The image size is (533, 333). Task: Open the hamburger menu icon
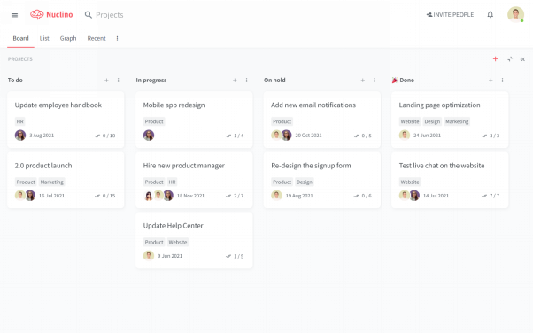click(x=14, y=15)
